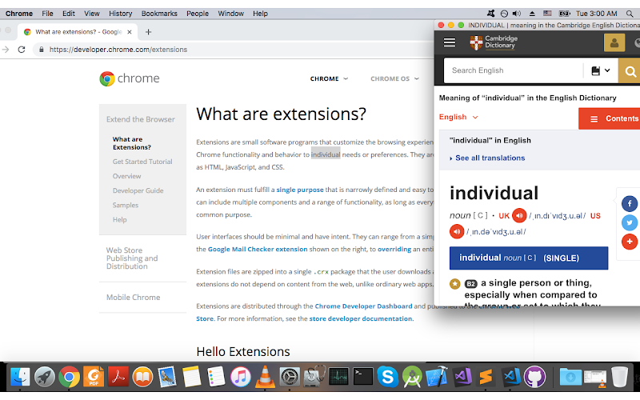640x400 pixels.
Task: Open the dictionary dataset selector dropdown
Action: click(x=601, y=70)
